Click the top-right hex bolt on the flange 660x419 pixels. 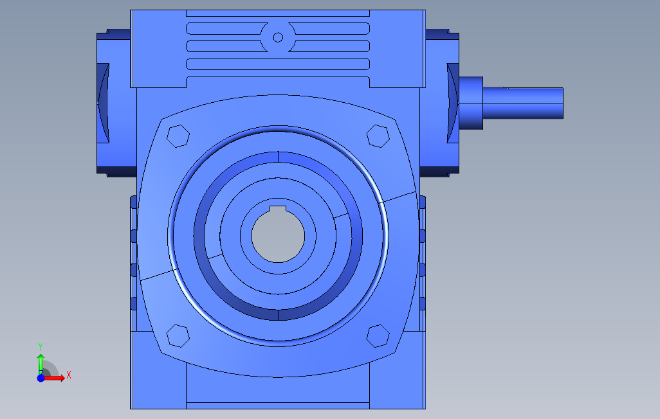click(x=378, y=136)
